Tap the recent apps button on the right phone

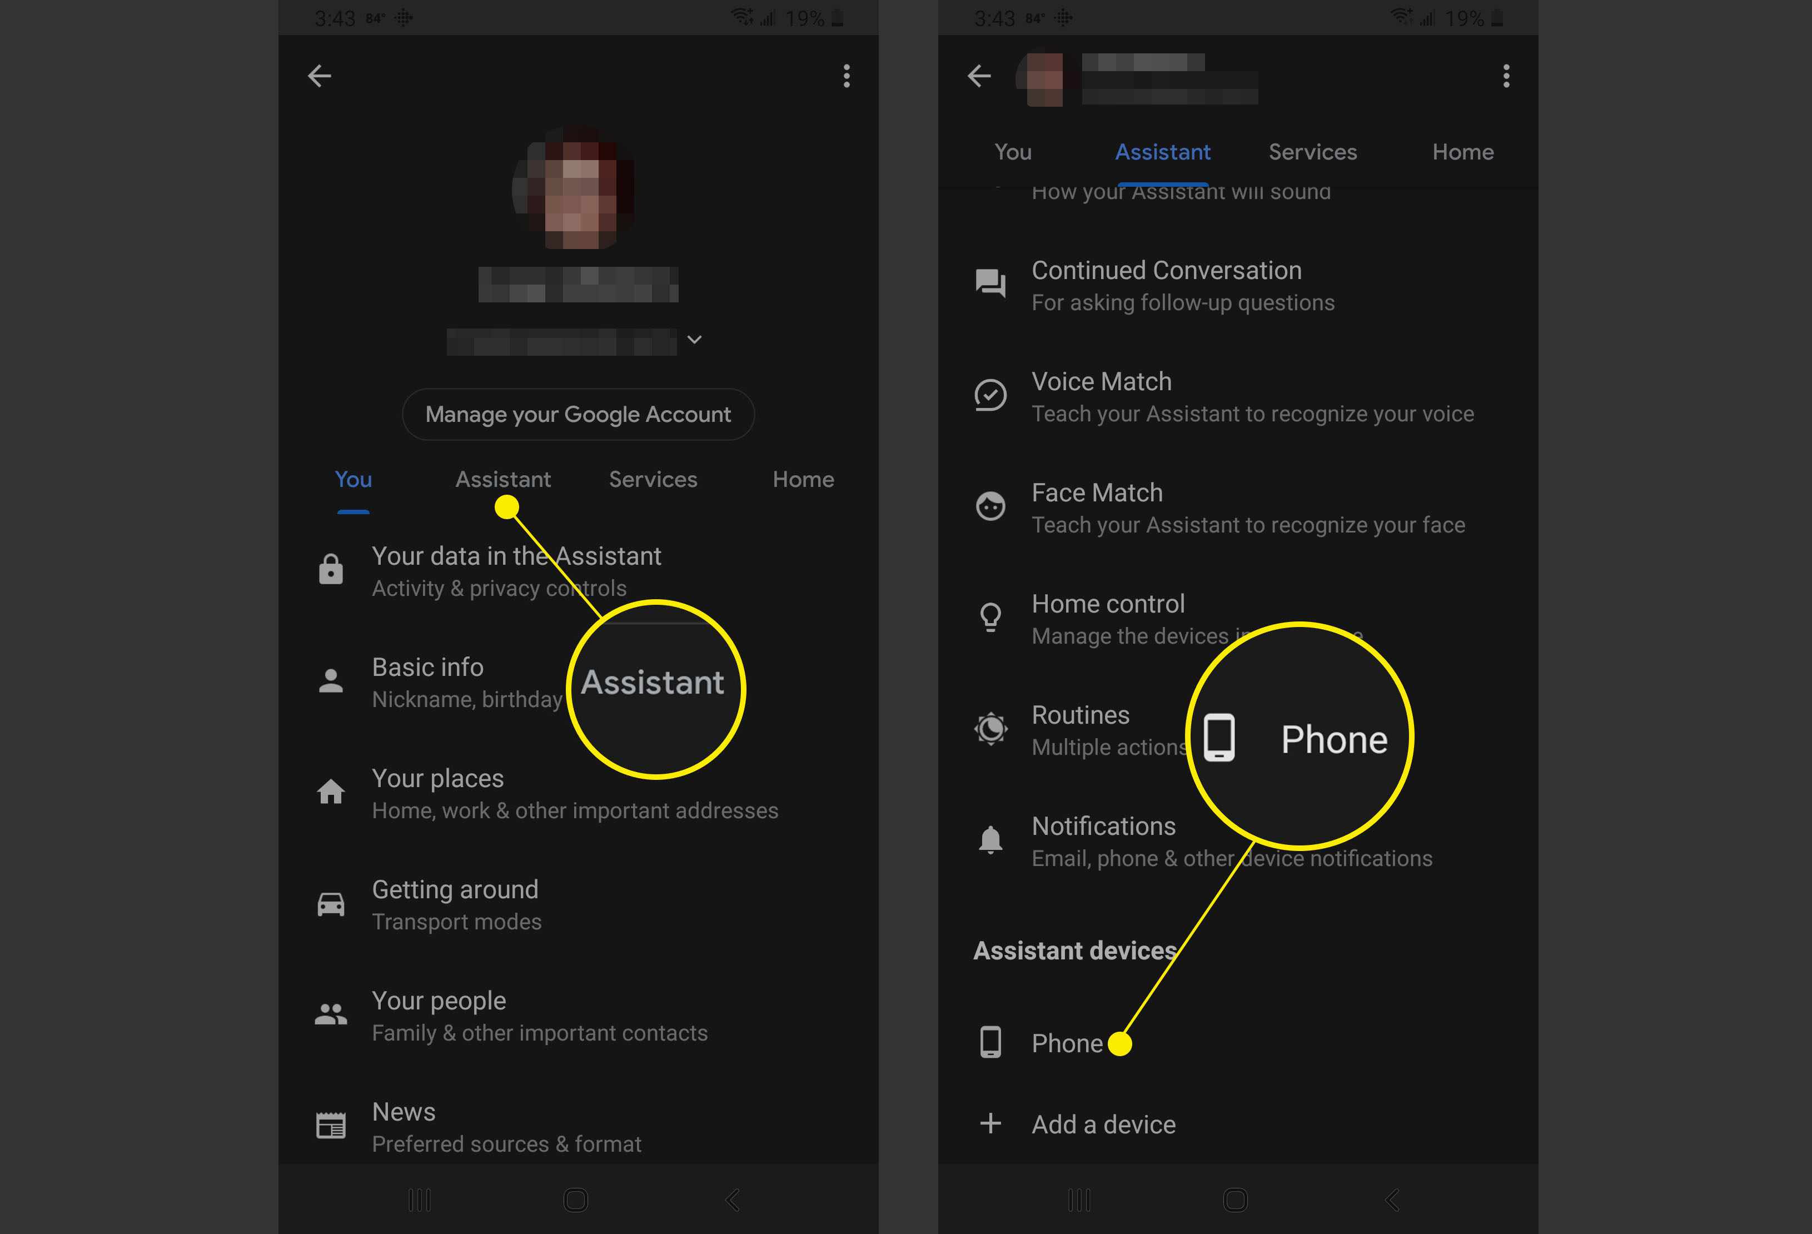pyautogui.click(x=1079, y=1200)
